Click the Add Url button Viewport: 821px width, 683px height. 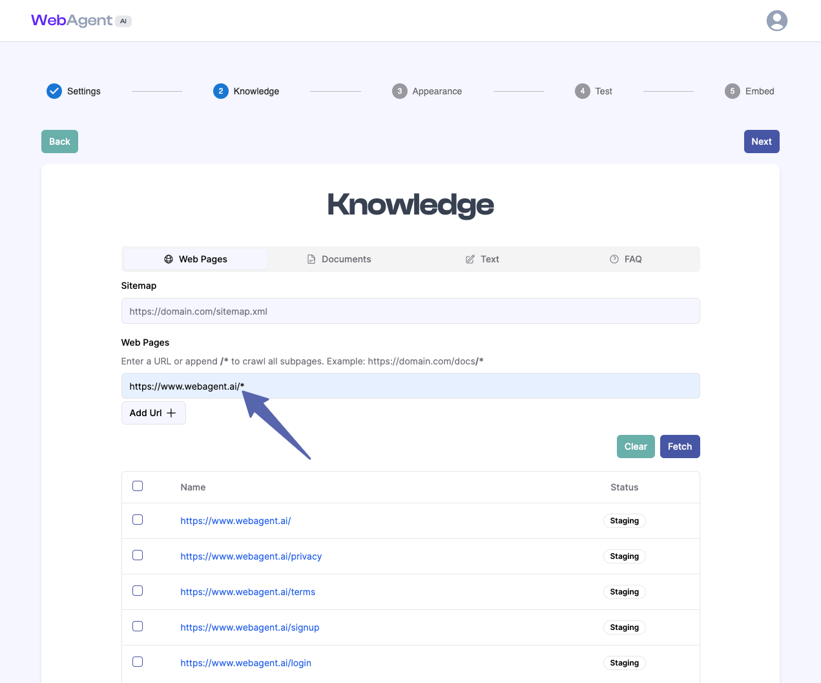(153, 413)
